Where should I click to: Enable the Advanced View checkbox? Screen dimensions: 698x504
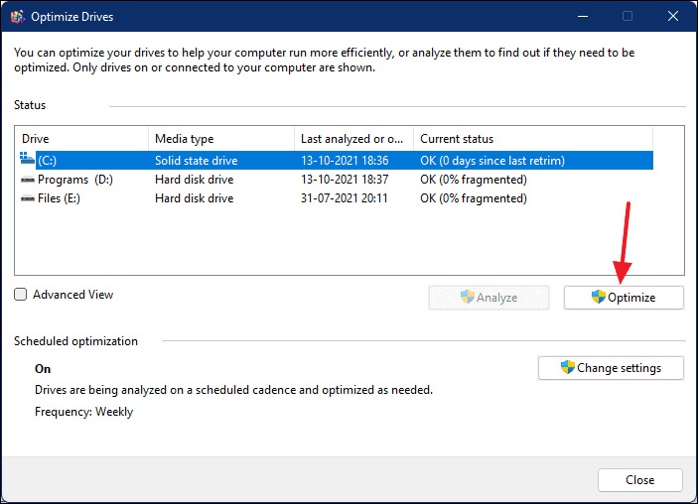pyautogui.click(x=21, y=295)
